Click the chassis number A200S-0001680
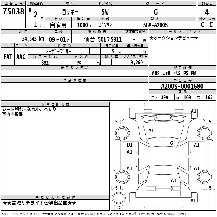 182,86
